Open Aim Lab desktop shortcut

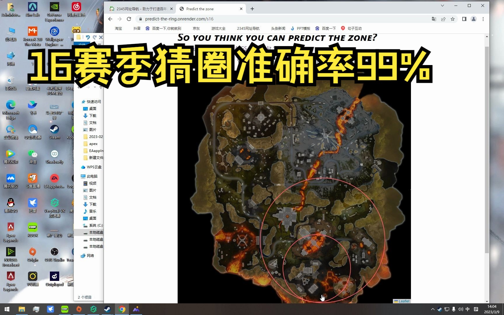[32, 9]
